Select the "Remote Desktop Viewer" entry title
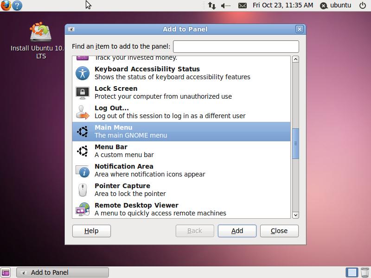The height and width of the screenshot is (278, 371). point(136,205)
